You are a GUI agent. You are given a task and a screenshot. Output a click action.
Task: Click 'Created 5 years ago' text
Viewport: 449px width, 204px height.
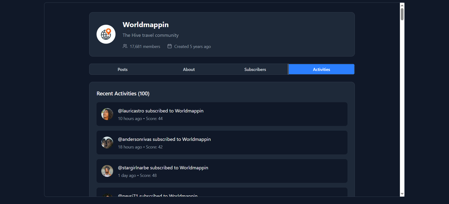193,47
